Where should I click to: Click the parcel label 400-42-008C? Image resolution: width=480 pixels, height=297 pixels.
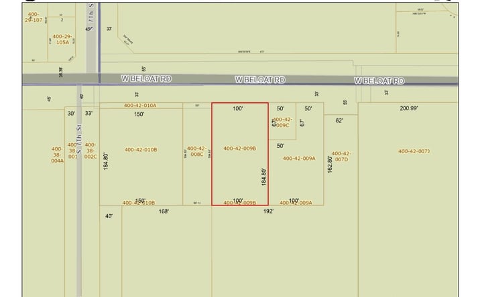point(197,151)
